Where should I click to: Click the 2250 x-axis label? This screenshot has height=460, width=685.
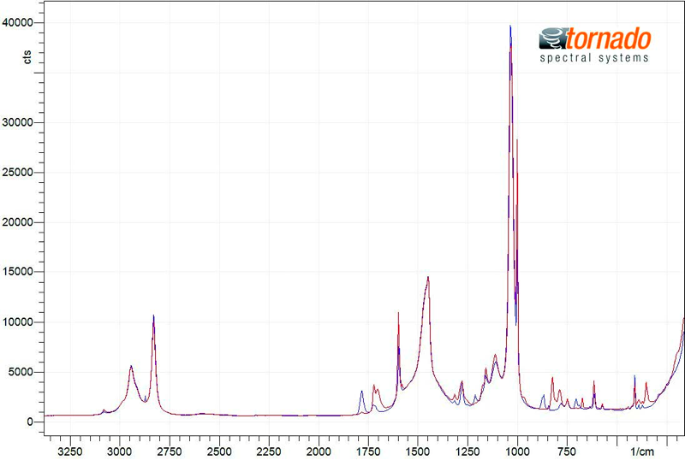(x=269, y=451)
